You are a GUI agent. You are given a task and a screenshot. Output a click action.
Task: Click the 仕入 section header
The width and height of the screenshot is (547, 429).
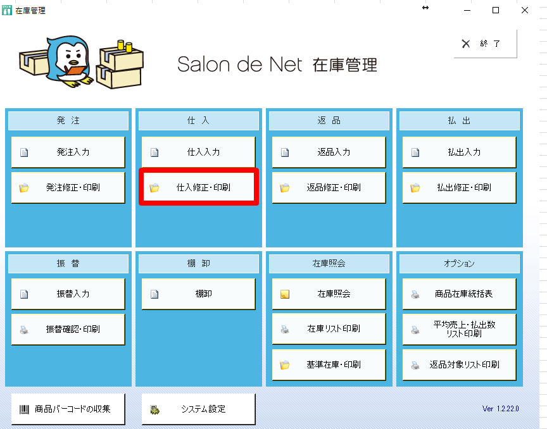click(x=199, y=121)
